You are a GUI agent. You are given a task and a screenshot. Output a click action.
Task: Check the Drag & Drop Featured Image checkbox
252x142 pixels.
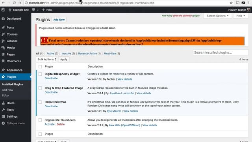[x=40, y=88]
